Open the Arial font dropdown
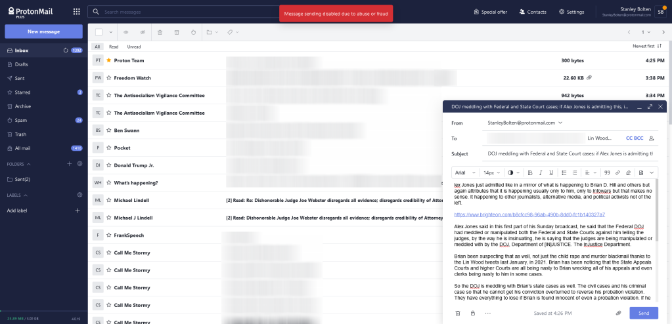Image resolution: width=672 pixels, height=324 pixels. [x=466, y=172]
